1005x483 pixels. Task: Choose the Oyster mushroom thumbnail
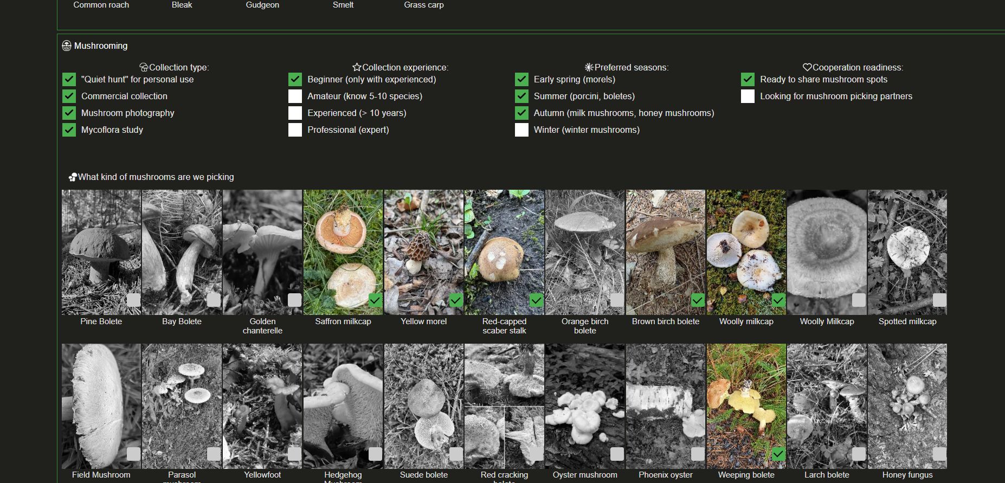click(x=585, y=406)
